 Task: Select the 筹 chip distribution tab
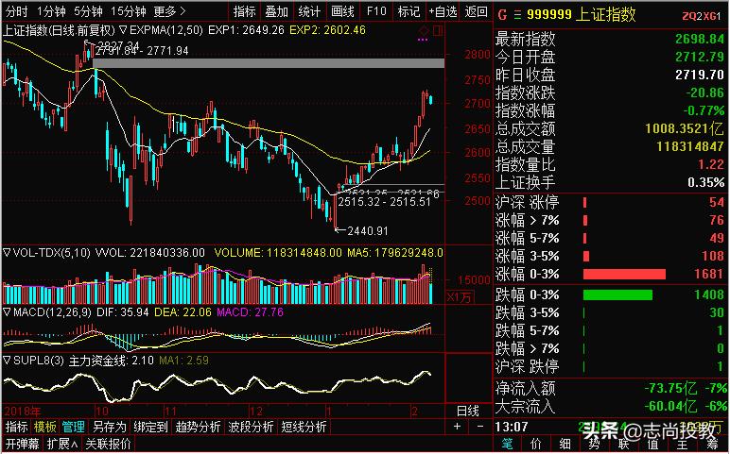[711, 445]
